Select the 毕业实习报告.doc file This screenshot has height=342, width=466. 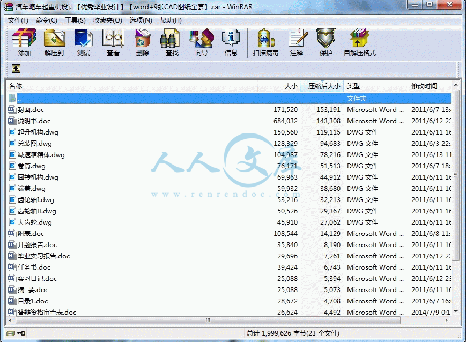click(43, 256)
